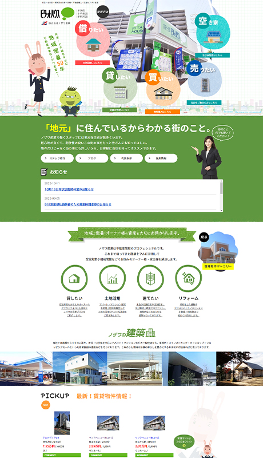The image size is (263, 458).
Task: Open the first pickup property tower thumbnail
Action: tap(62, 423)
